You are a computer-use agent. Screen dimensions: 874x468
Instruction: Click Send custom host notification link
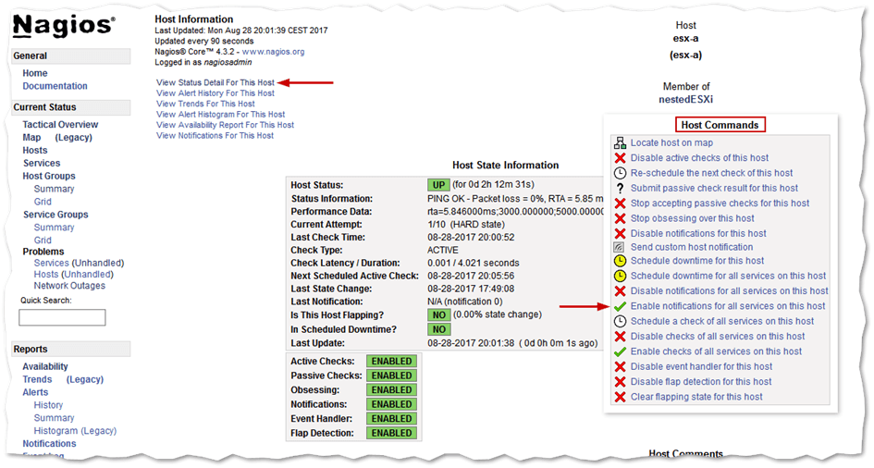click(692, 247)
